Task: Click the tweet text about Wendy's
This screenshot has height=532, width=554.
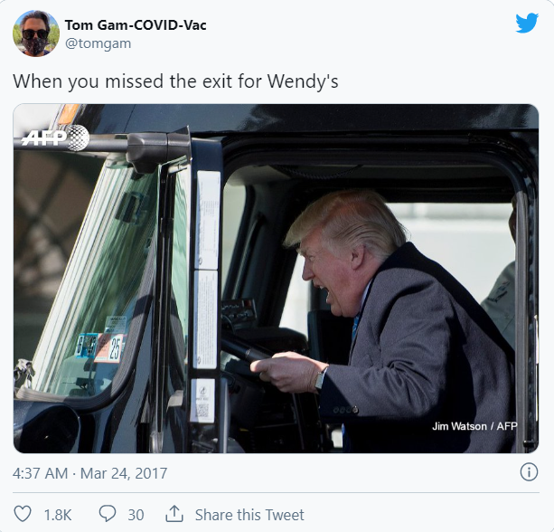Action: [x=175, y=81]
